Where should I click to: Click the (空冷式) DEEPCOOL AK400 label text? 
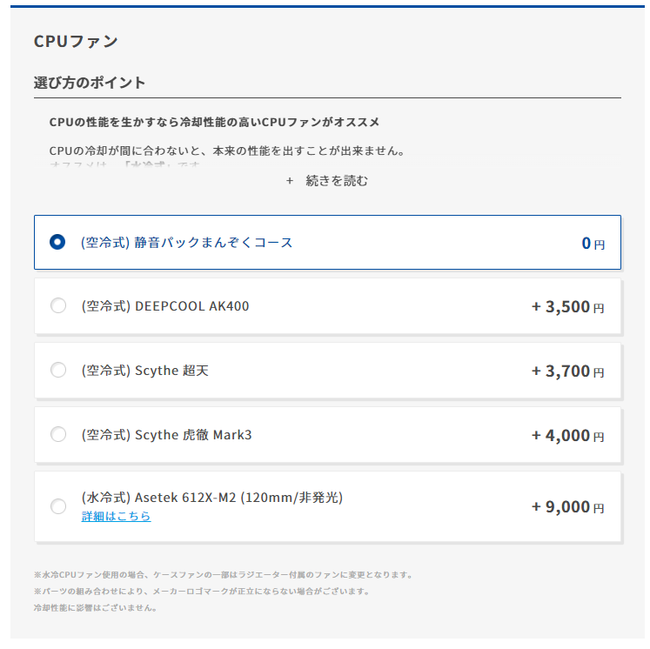pyautogui.click(x=165, y=306)
